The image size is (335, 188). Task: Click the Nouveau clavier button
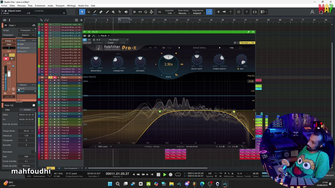[247, 43]
